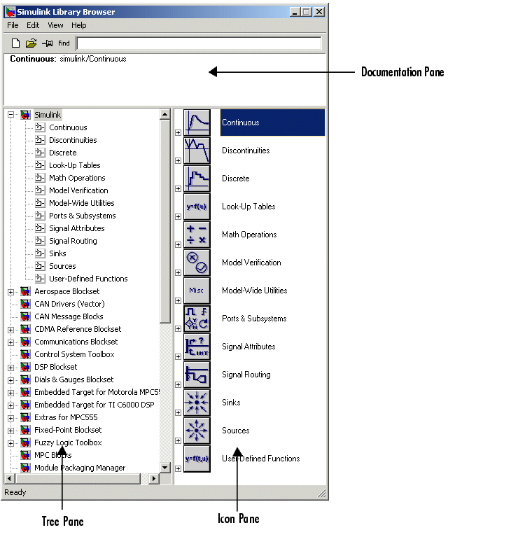525x537 pixels.
Task: Click the New model toolbar icon
Action: point(16,43)
